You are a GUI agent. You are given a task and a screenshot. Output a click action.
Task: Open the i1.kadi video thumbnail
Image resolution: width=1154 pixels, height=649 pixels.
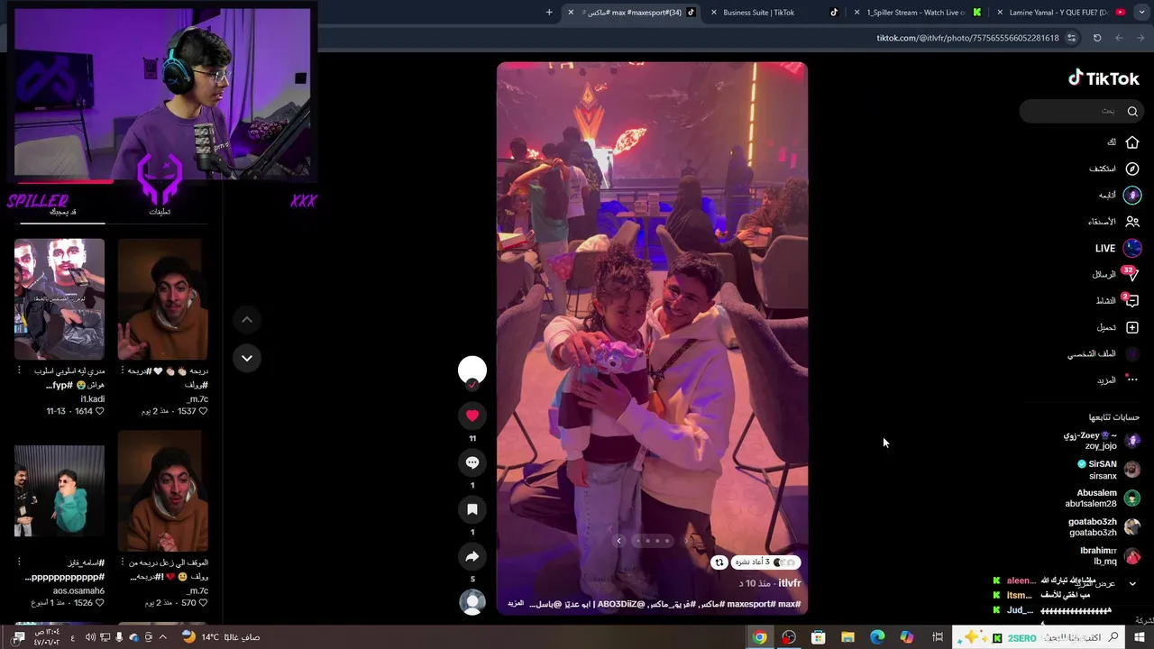[x=60, y=299]
